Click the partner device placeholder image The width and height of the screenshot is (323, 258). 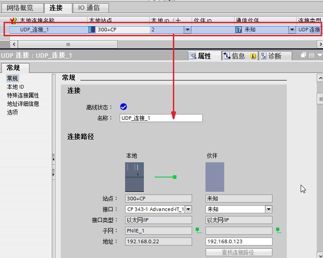(x=215, y=177)
